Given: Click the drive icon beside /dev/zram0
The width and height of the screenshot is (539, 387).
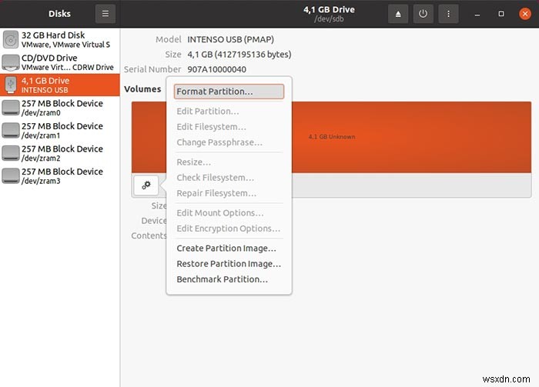Looking at the screenshot, I should (x=11, y=108).
